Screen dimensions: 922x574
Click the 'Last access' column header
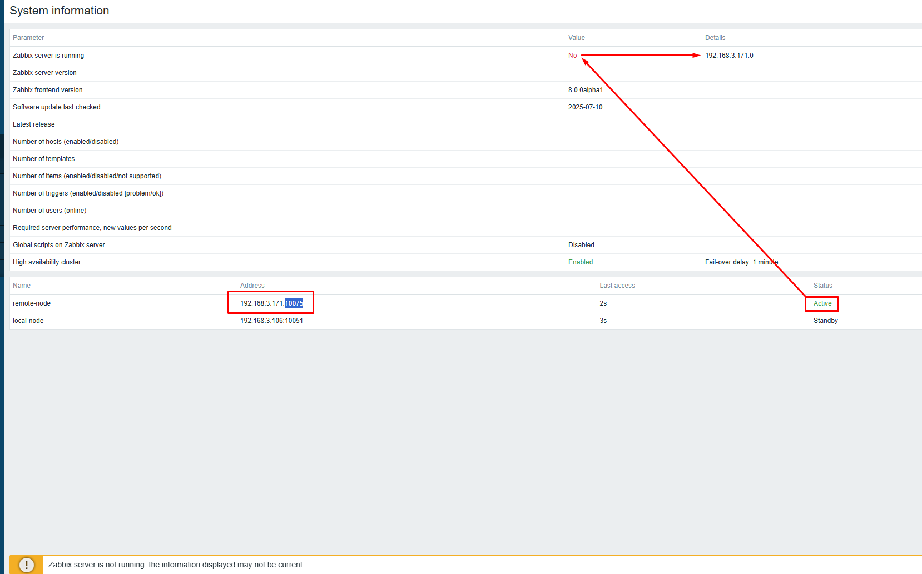coord(617,286)
